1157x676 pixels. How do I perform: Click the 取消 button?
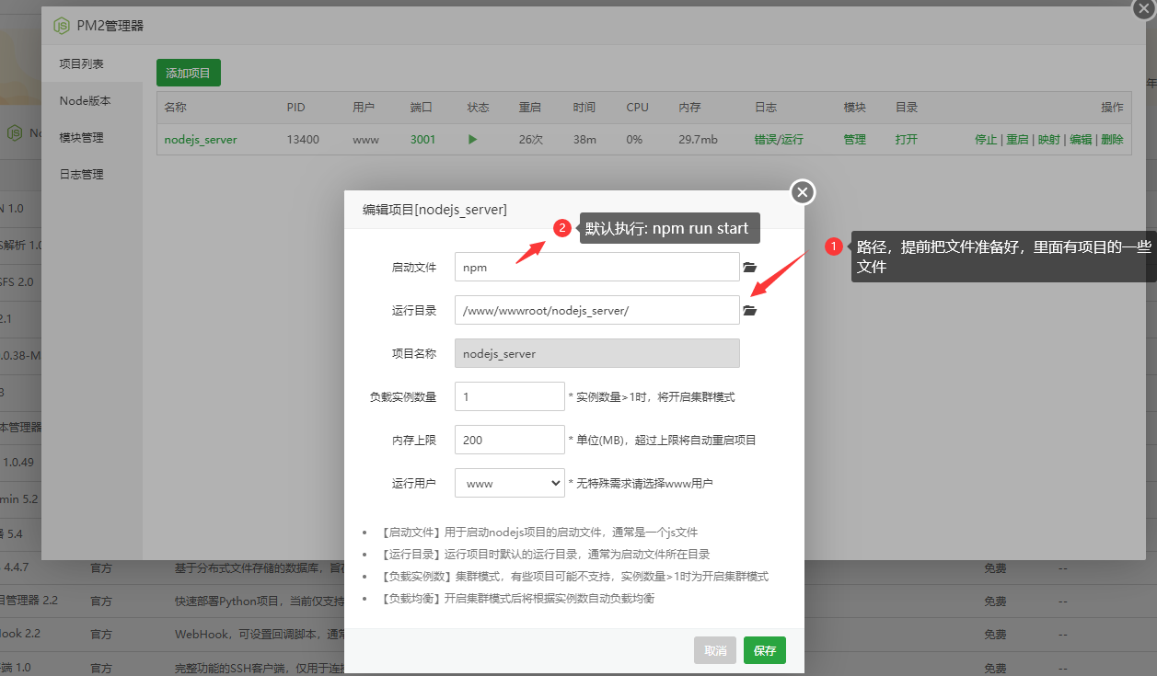pyautogui.click(x=715, y=650)
